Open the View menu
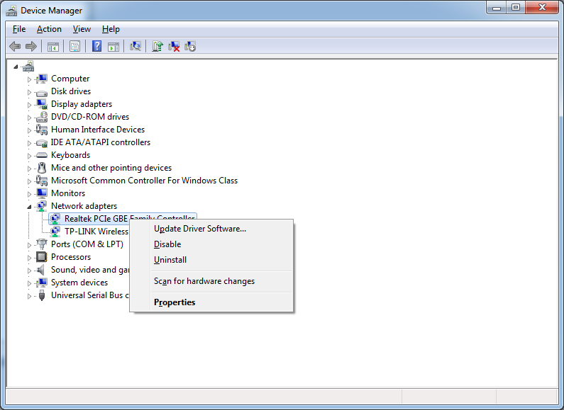This screenshot has height=410, width=564. tap(82, 29)
